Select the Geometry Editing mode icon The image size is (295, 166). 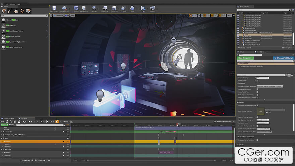(x=28, y=11)
